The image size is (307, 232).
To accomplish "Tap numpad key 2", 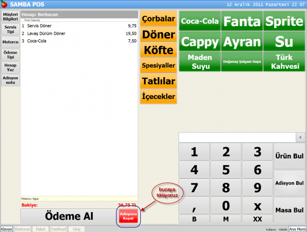I will coord(226,152).
